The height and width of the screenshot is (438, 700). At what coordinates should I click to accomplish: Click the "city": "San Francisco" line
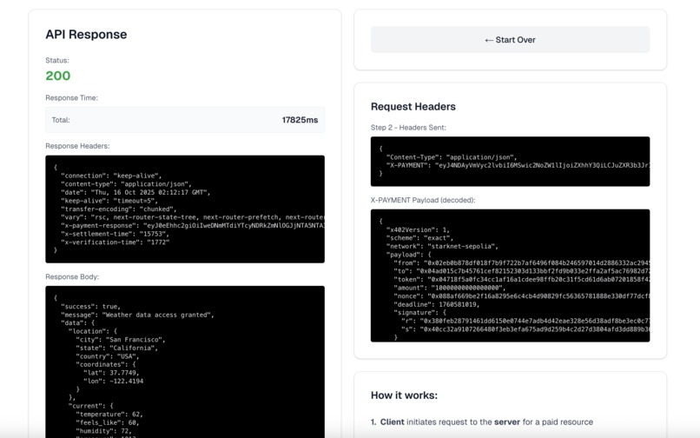[121, 340]
